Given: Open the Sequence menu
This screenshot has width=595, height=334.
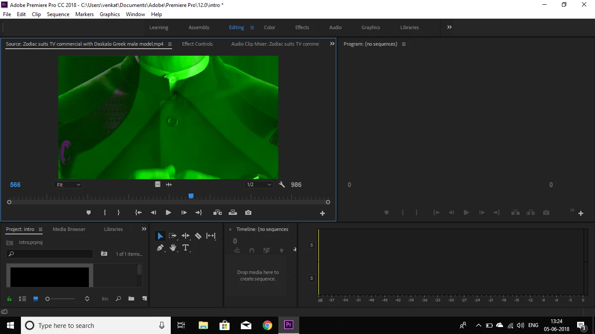Looking at the screenshot, I should (58, 14).
